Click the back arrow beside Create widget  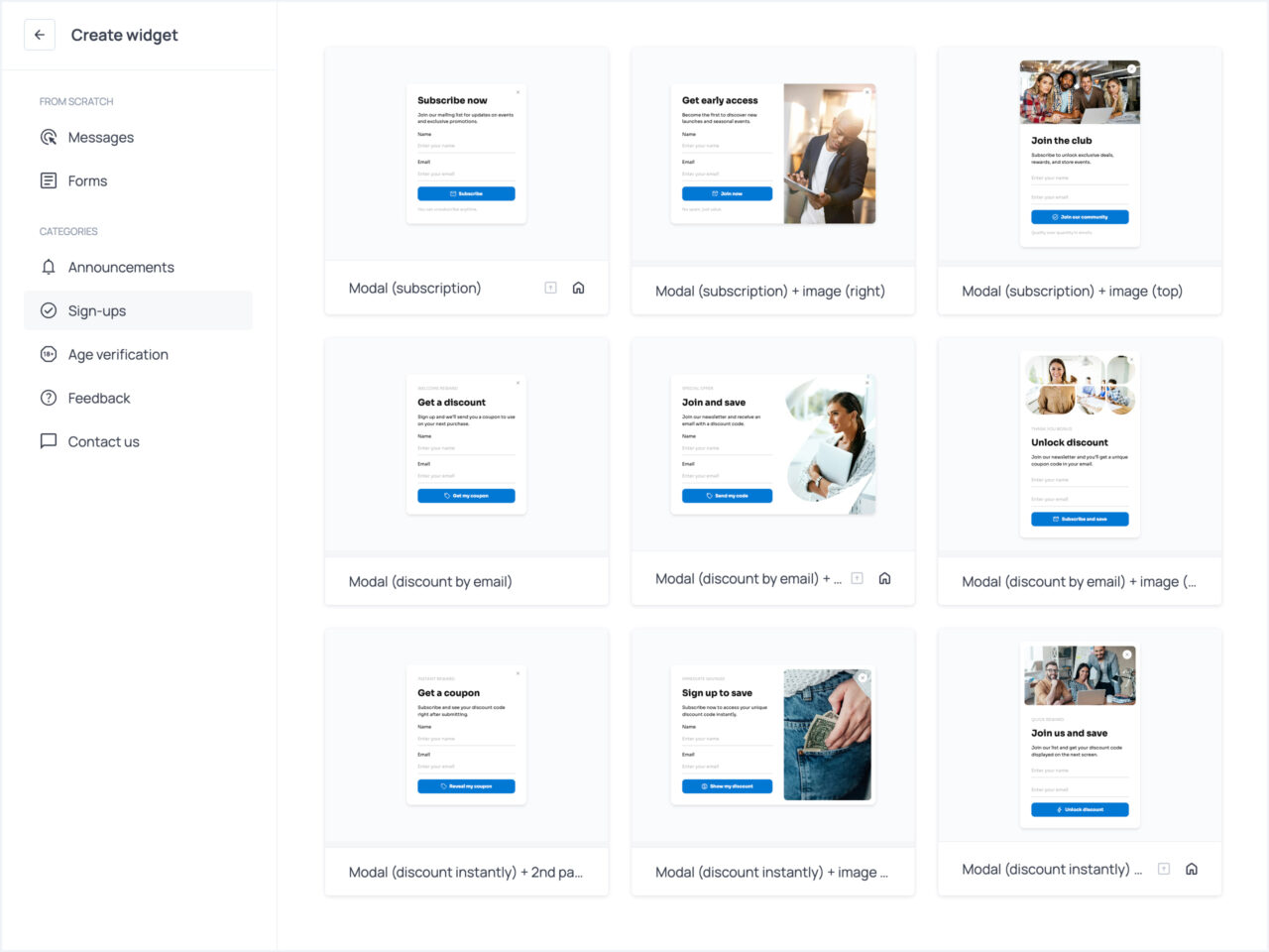click(x=40, y=35)
